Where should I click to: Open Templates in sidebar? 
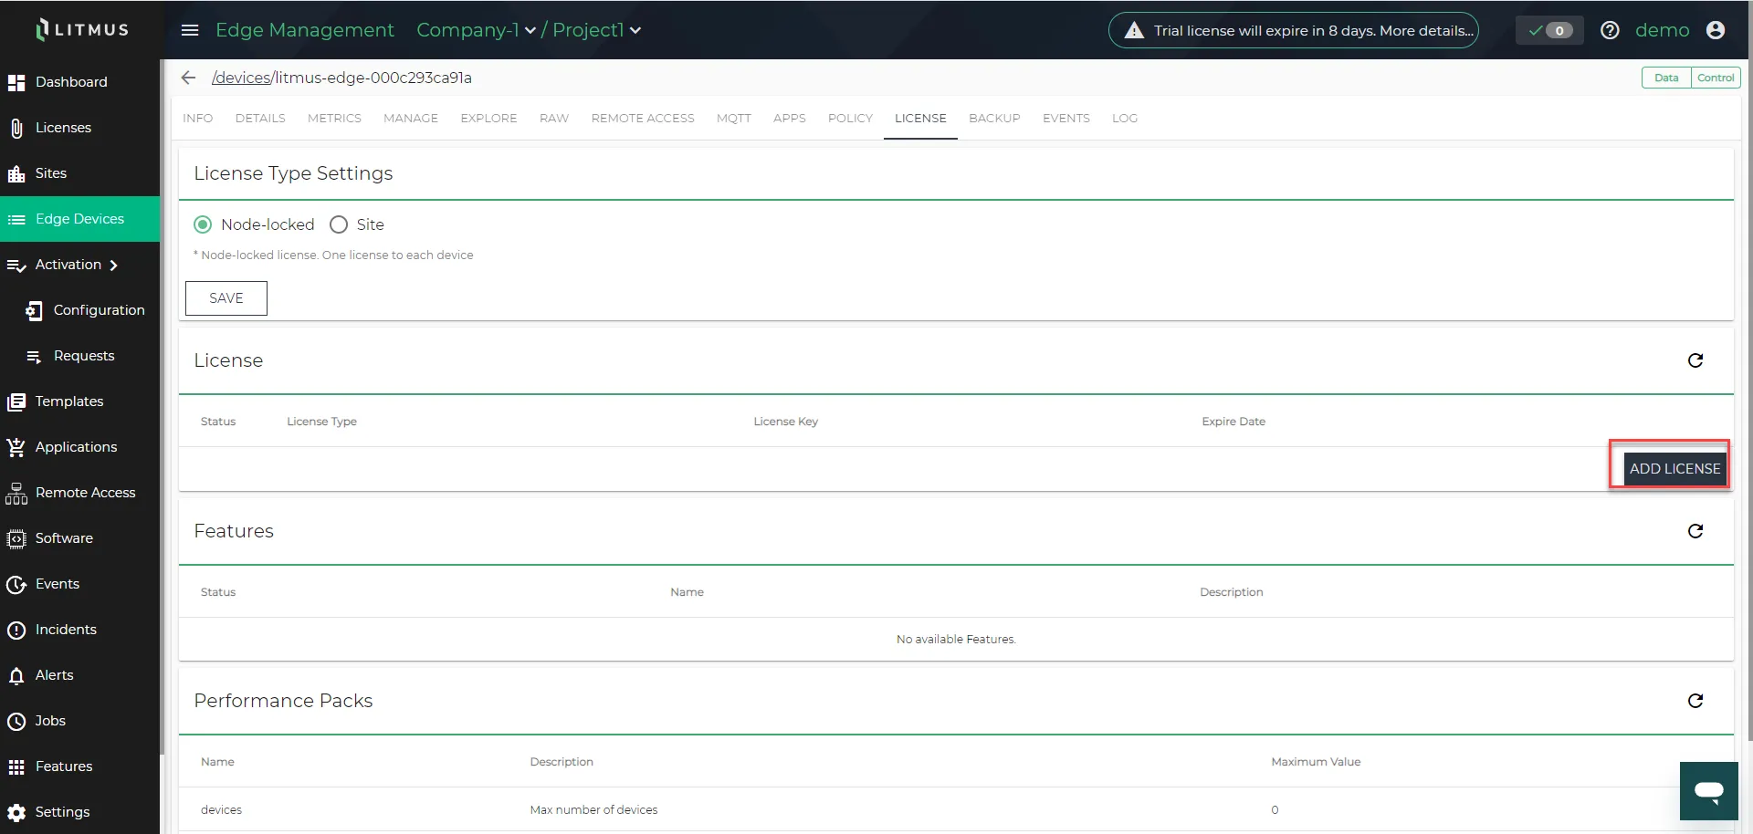(79, 401)
